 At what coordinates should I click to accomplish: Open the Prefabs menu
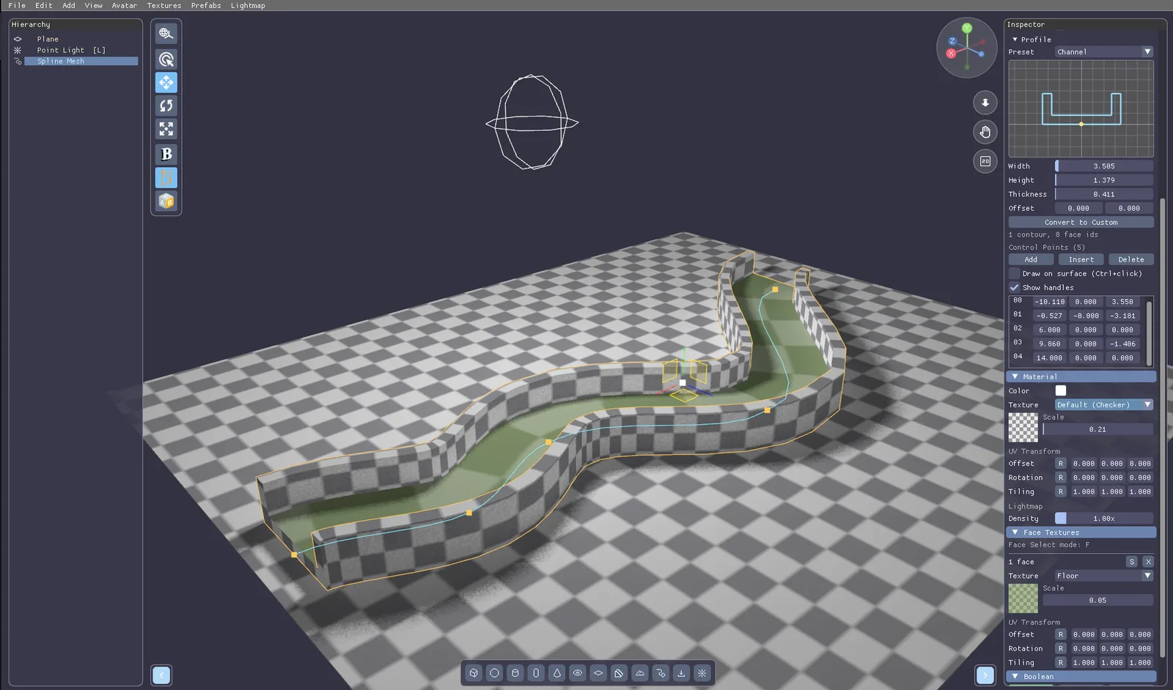click(206, 5)
